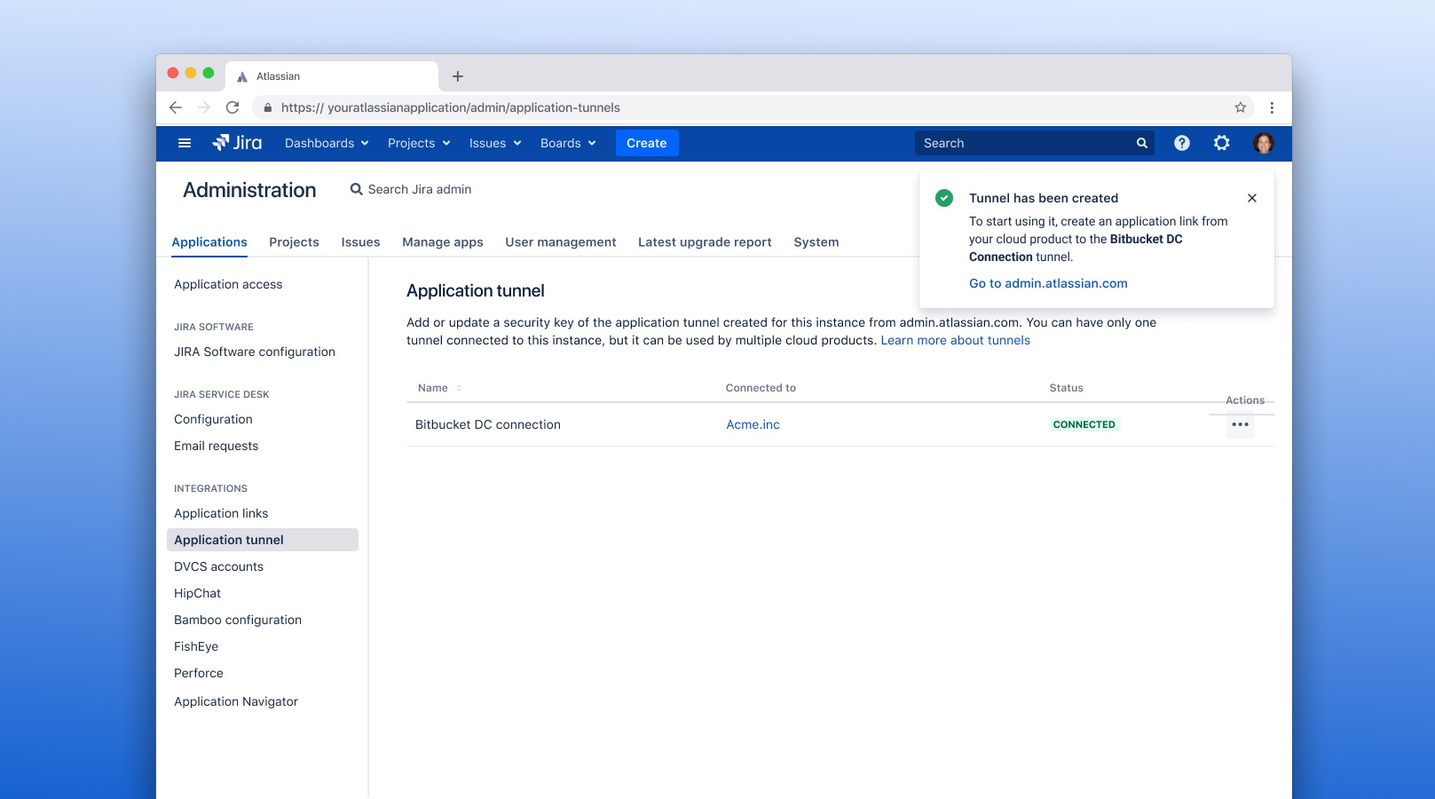
Task: Click the Create button
Action: tap(647, 143)
